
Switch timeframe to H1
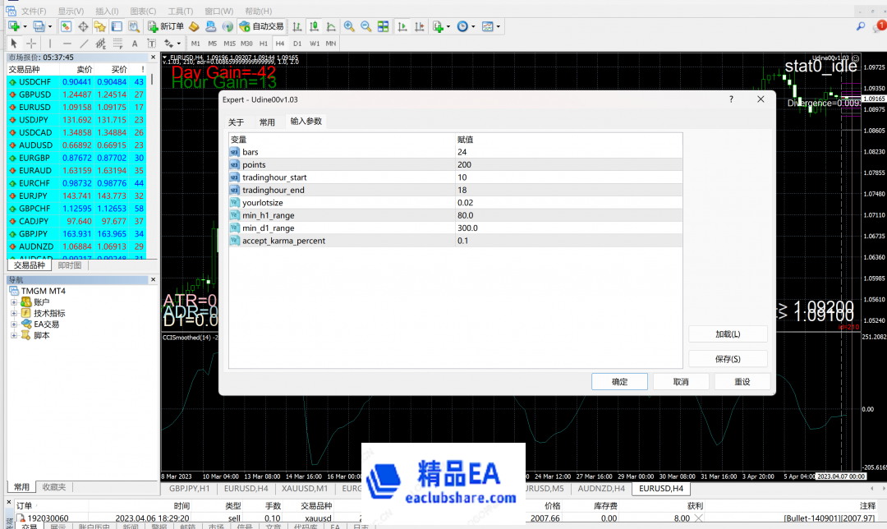pyautogui.click(x=264, y=44)
